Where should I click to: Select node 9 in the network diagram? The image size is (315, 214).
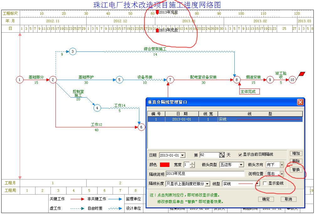(x=270, y=80)
